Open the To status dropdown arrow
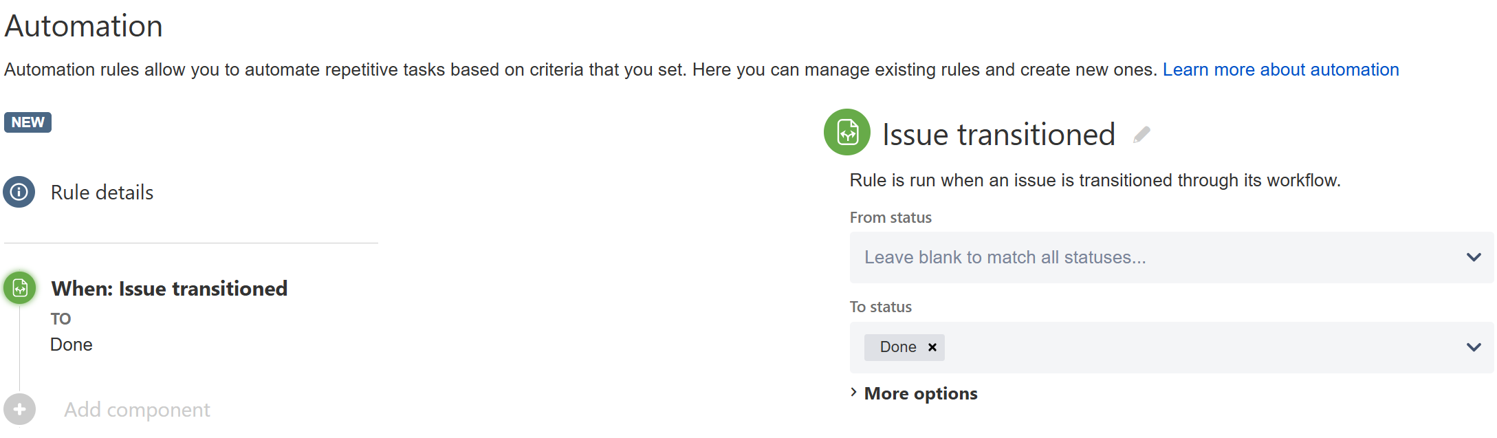This screenshot has height=438, width=1497. pyautogui.click(x=1473, y=347)
